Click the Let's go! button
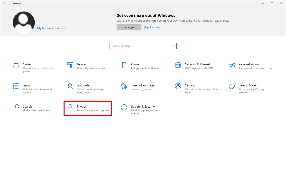 (129, 27)
